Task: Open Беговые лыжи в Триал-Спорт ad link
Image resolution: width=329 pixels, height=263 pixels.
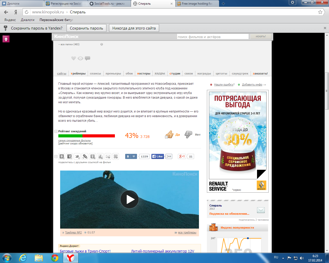Action: pos(85,251)
